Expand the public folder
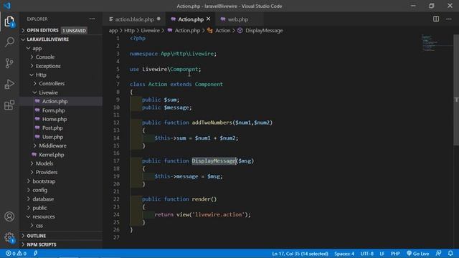This screenshot has height=258, width=459. (x=39, y=208)
